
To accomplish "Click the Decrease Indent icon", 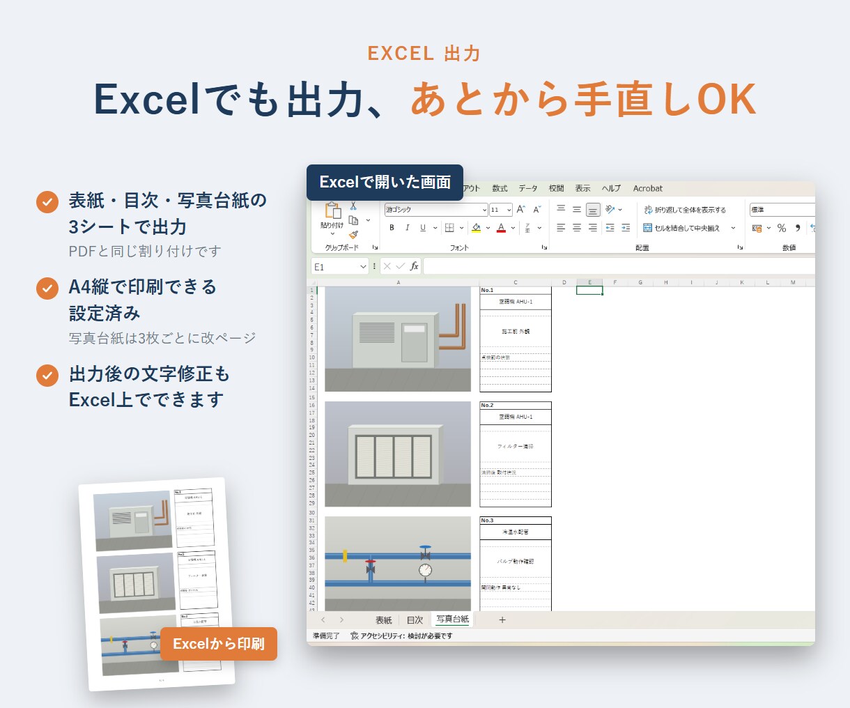I will 610,228.
